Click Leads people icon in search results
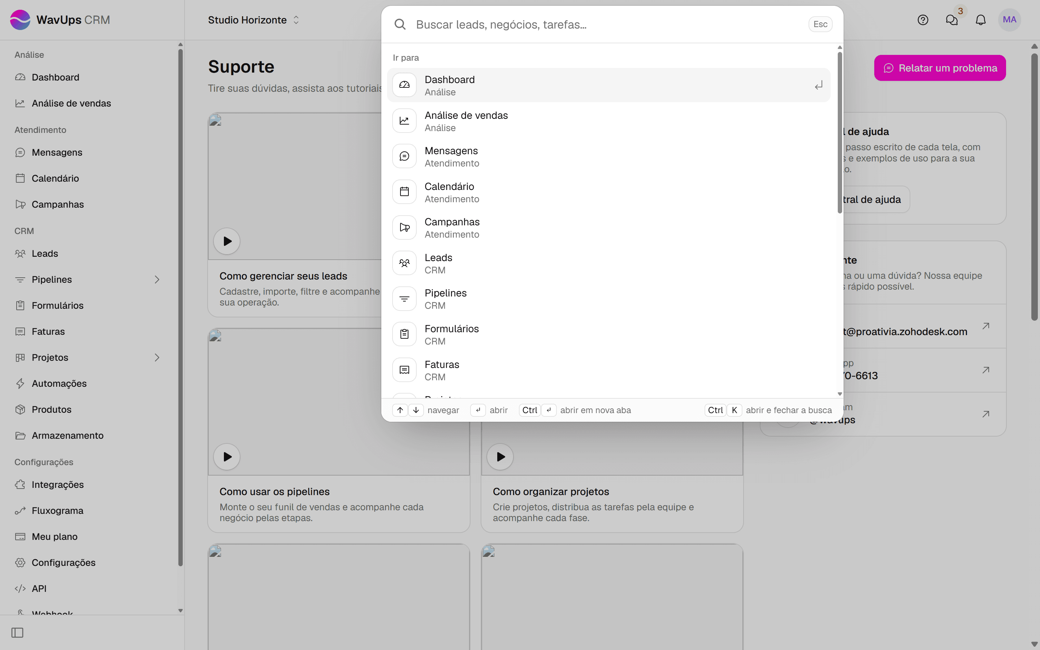The image size is (1040, 650). click(x=404, y=263)
